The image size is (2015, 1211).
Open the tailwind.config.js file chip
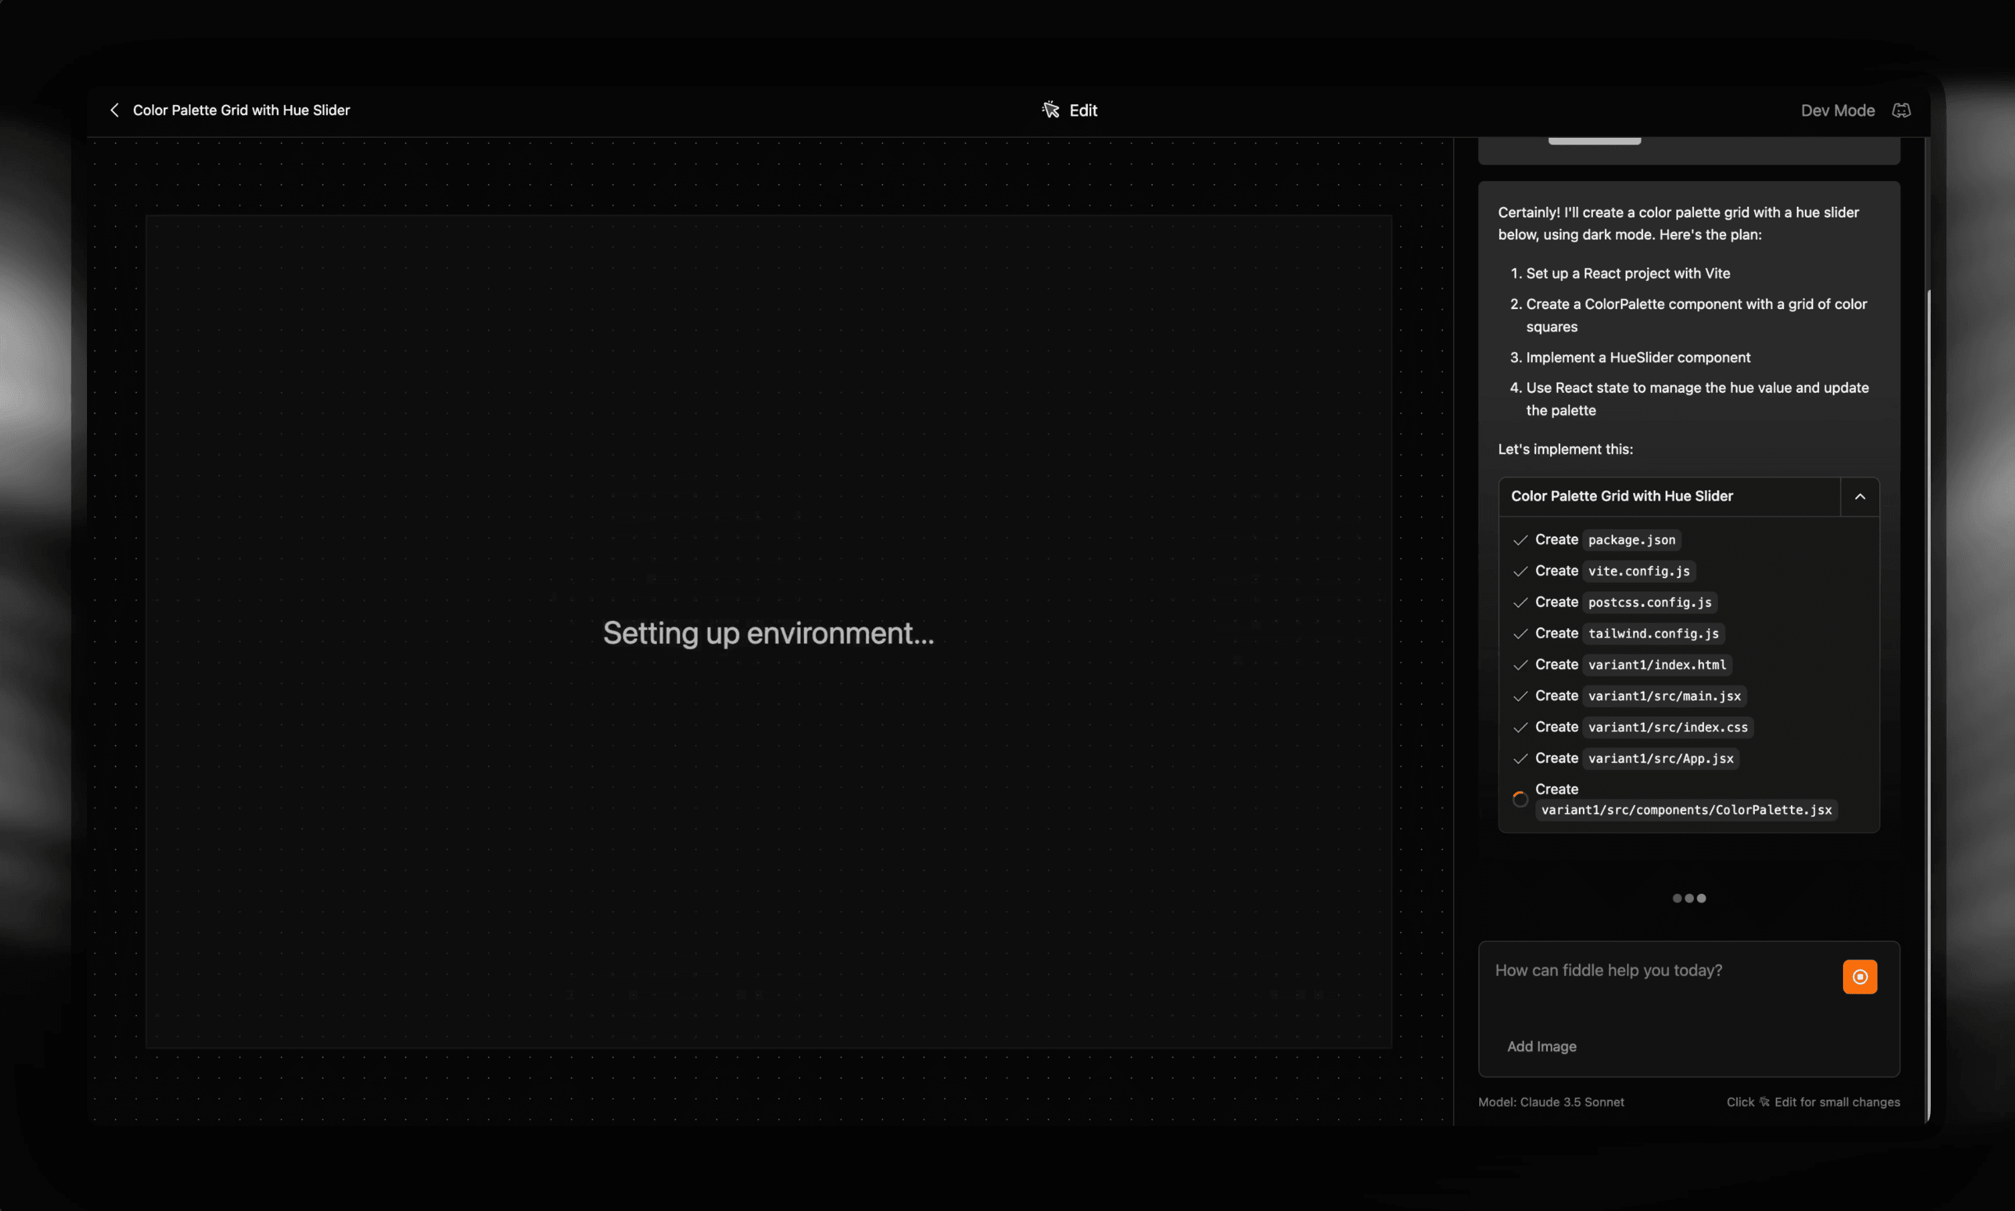click(1653, 633)
